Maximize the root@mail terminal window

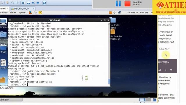tap(105, 20)
